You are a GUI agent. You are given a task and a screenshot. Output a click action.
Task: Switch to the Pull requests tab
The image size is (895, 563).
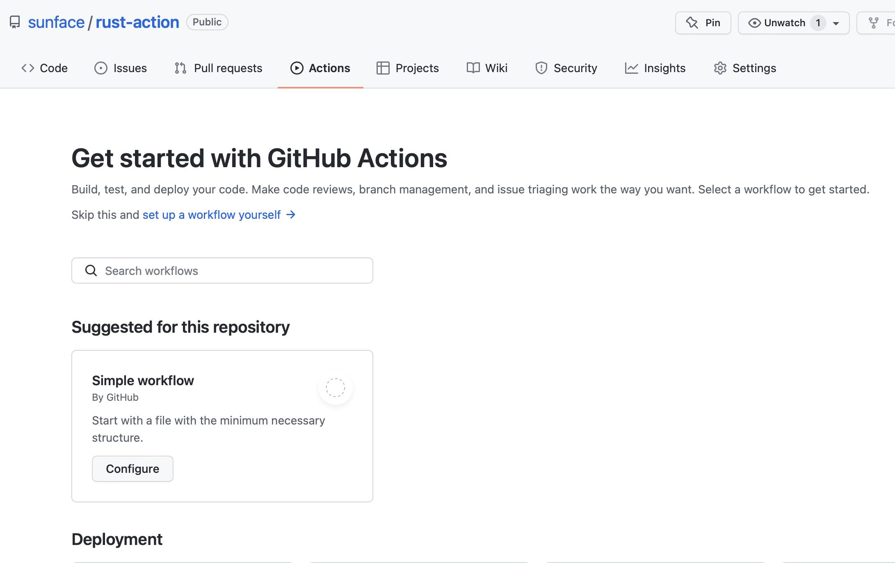(228, 68)
